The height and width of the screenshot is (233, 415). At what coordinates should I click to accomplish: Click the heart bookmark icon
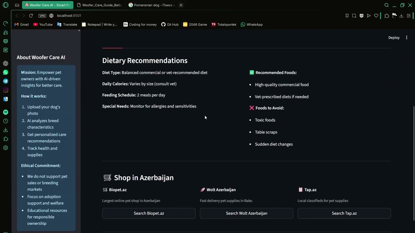[376, 16]
